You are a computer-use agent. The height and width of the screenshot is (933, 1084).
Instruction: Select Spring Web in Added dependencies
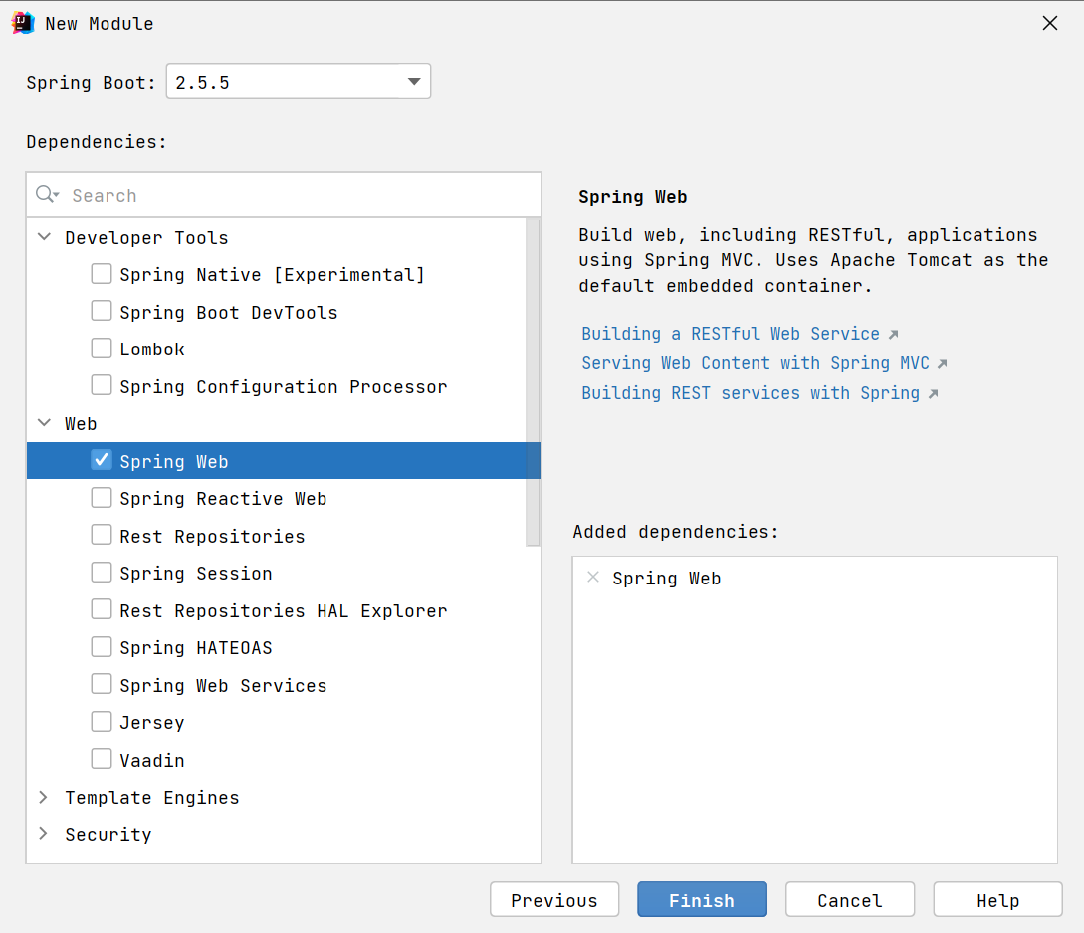click(x=666, y=579)
